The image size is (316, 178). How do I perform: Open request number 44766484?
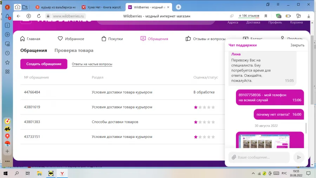(x=32, y=92)
